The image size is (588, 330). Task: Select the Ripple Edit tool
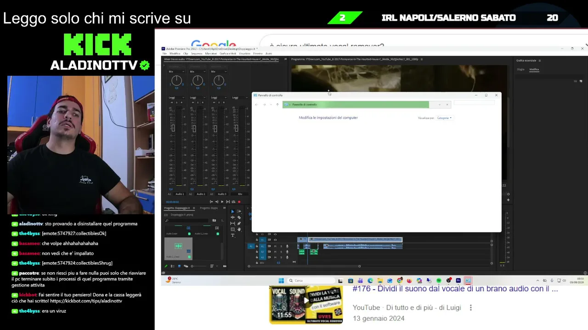(232, 217)
